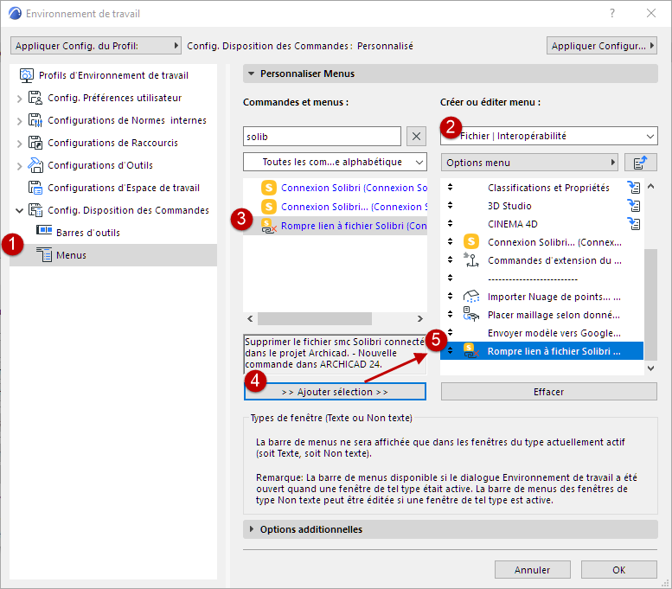The height and width of the screenshot is (589, 672).
Task: Select highlighted Rompre lien à fichier Solibri entry
Action: click(541, 350)
